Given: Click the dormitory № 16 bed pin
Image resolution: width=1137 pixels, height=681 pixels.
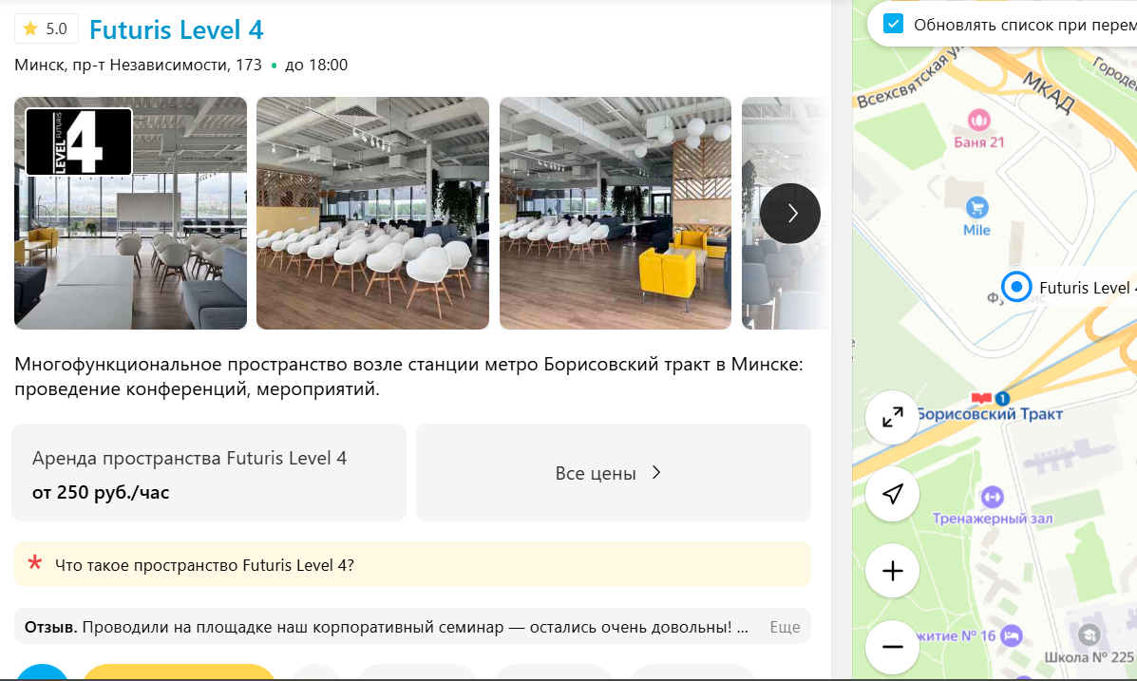Looking at the screenshot, I should tap(1012, 636).
